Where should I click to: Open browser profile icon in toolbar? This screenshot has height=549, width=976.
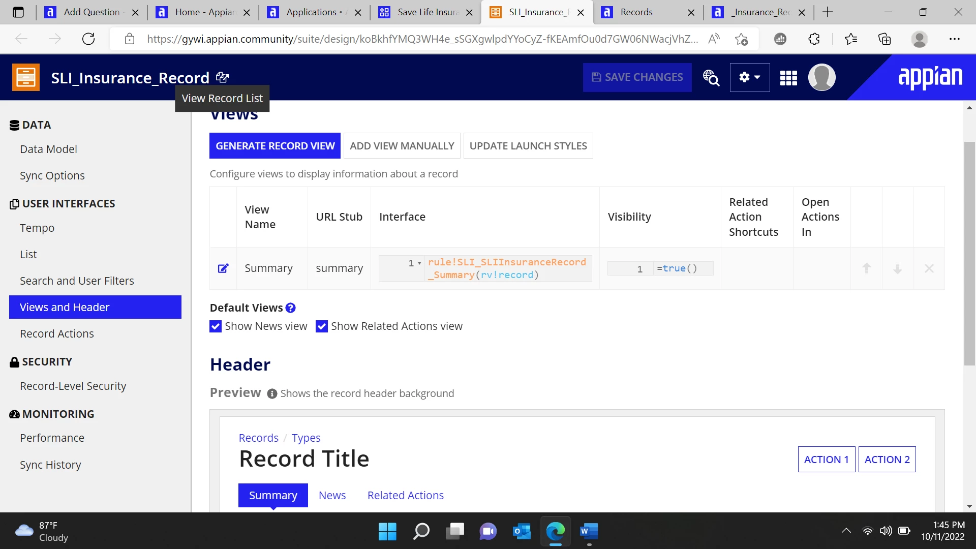[x=919, y=39]
